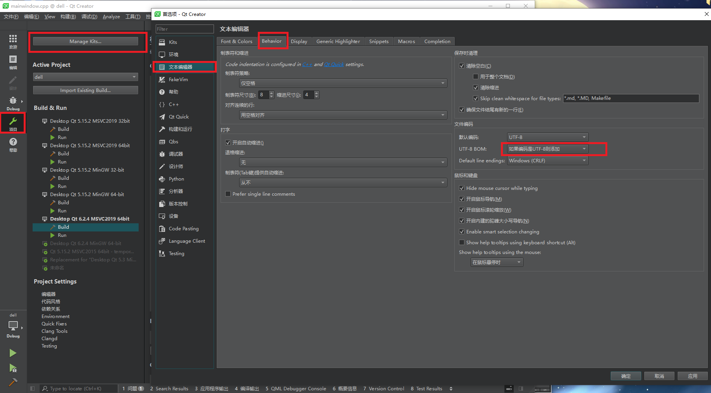Viewport: 711px width, 393px height.
Task: Toggle Enable smart selection changing
Action: click(x=462, y=231)
